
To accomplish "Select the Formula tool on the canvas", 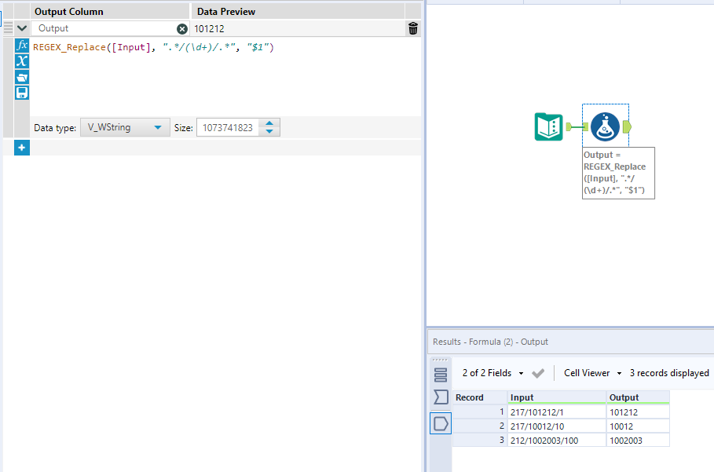I will coord(605,126).
